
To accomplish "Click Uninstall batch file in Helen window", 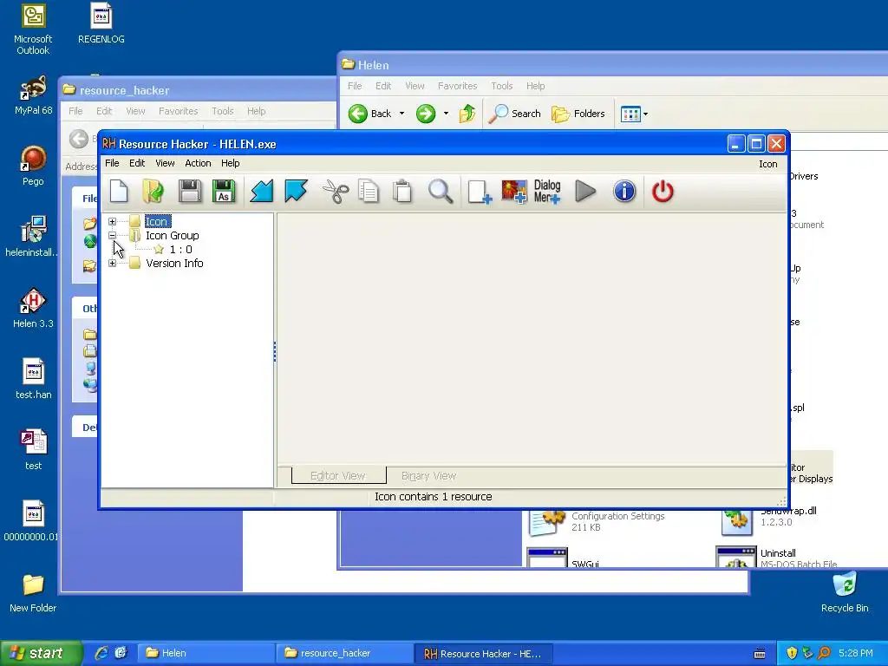I will click(x=776, y=558).
